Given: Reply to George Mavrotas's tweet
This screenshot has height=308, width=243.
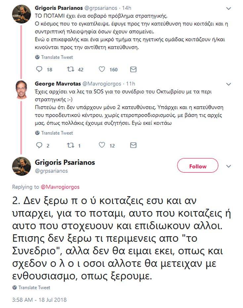Looking at the screenshot, I should 39,145.
